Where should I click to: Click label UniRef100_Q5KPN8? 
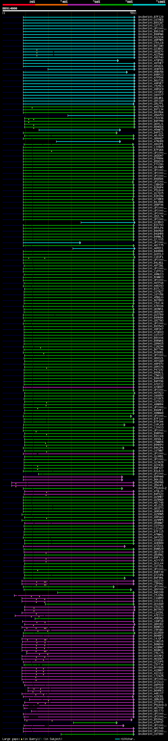[x=151, y=482]
